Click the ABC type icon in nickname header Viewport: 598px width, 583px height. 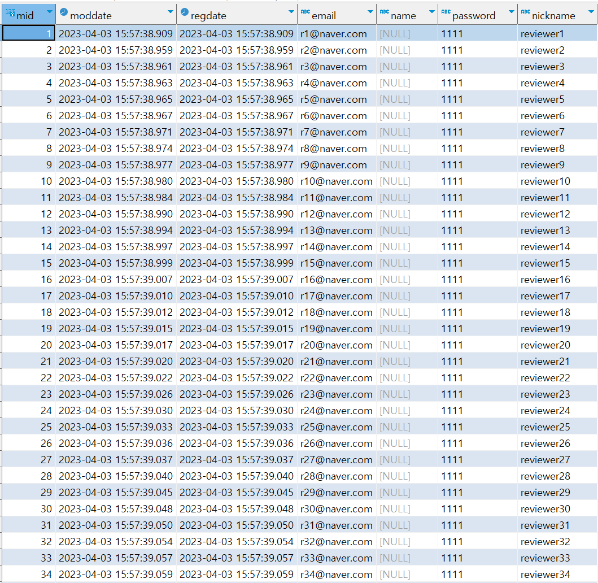click(526, 12)
